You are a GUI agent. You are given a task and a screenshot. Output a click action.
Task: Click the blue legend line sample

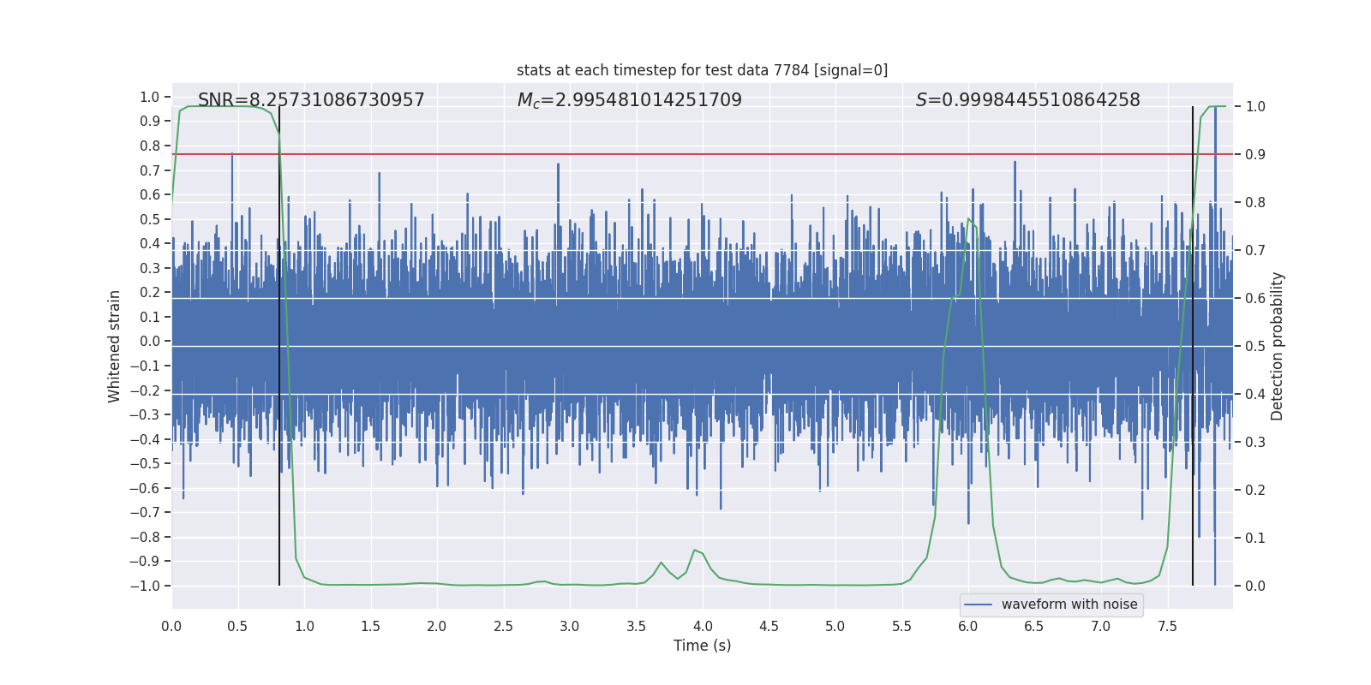(979, 605)
